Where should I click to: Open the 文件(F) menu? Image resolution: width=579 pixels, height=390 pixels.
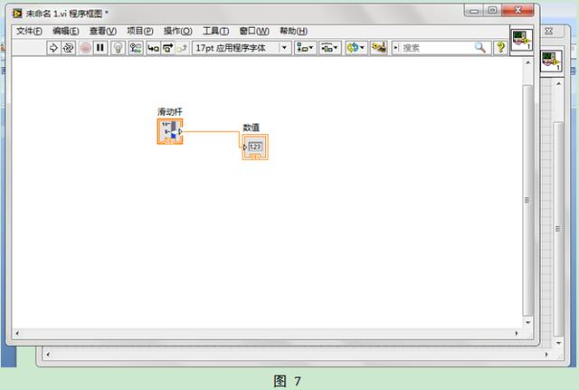(x=29, y=32)
